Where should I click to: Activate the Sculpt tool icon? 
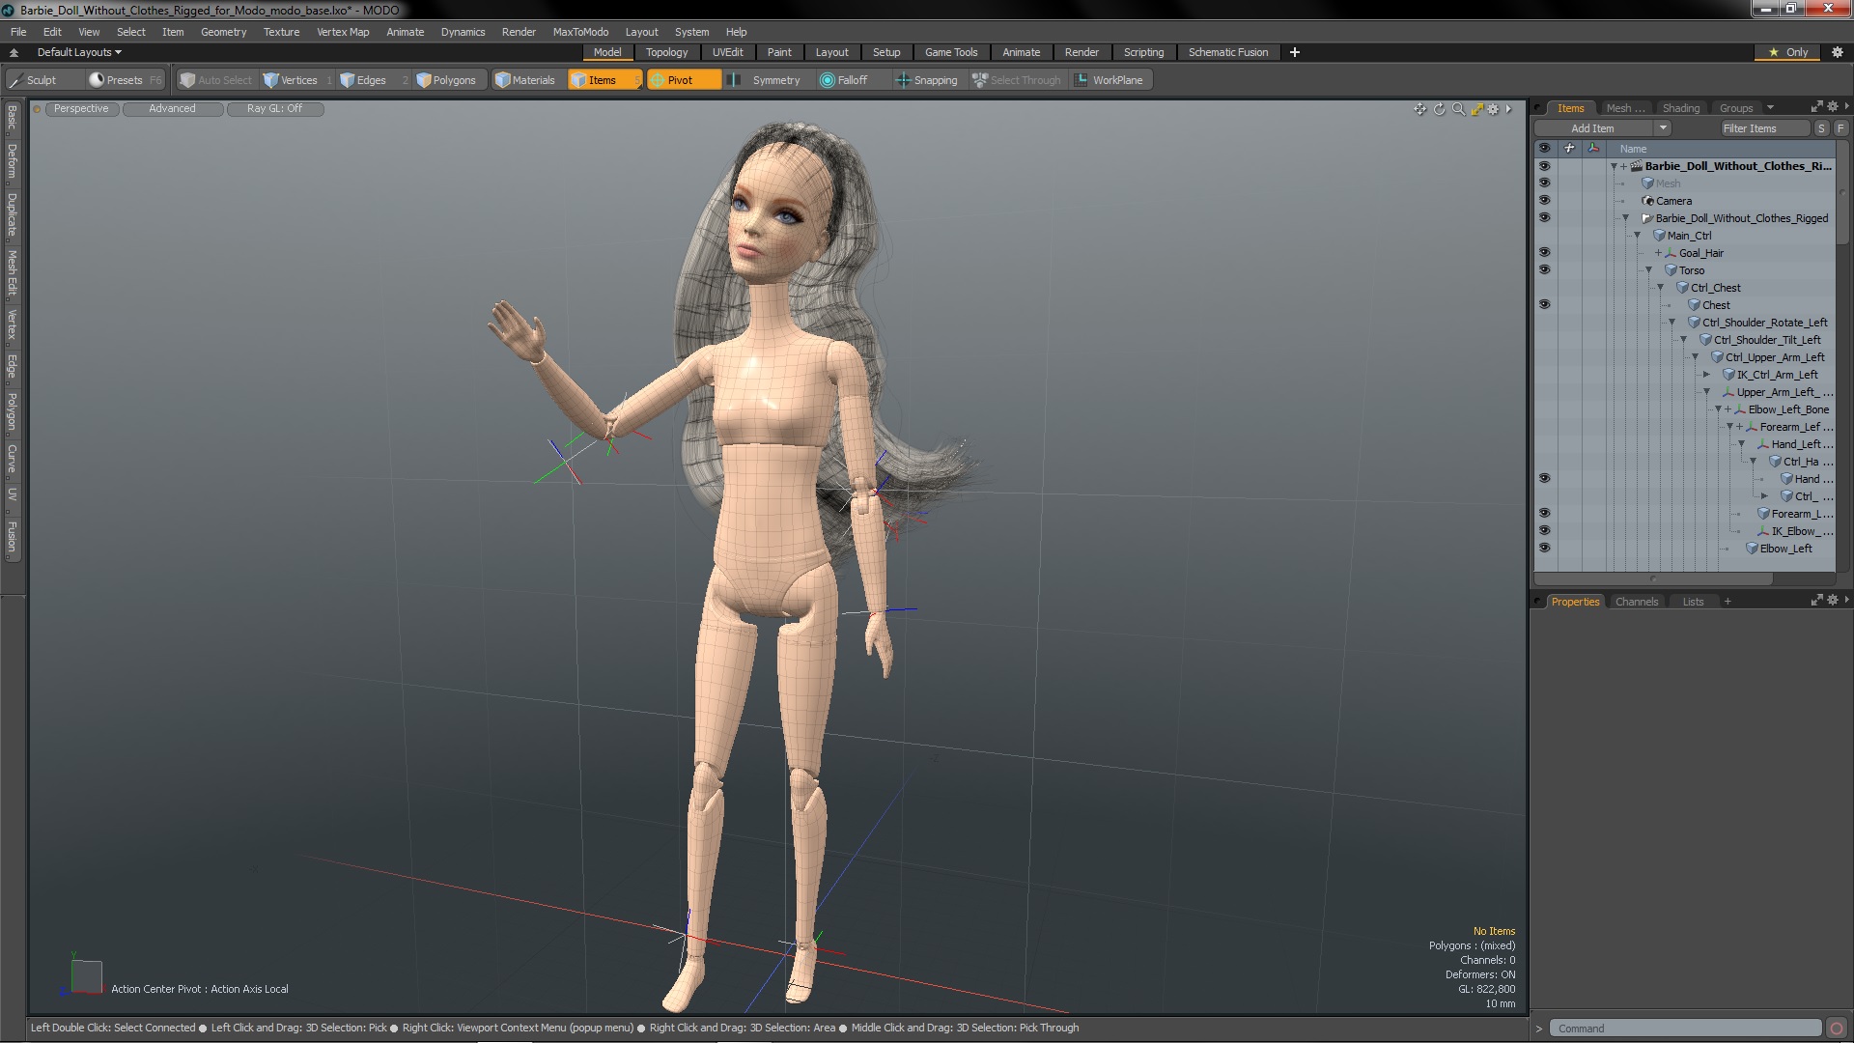tap(16, 80)
